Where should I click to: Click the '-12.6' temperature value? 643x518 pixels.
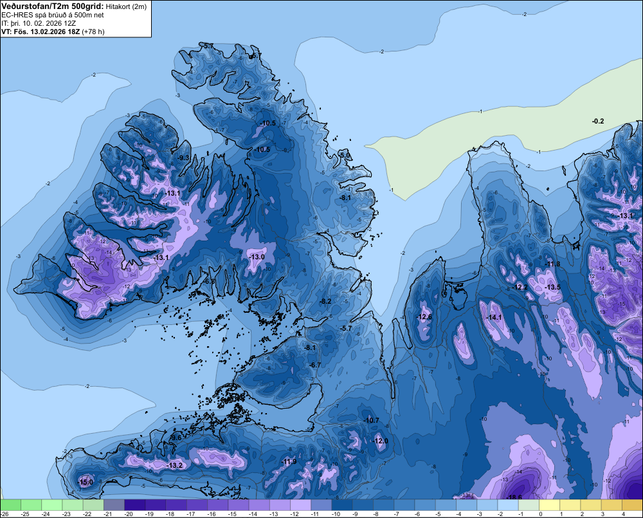pyautogui.click(x=424, y=317)
